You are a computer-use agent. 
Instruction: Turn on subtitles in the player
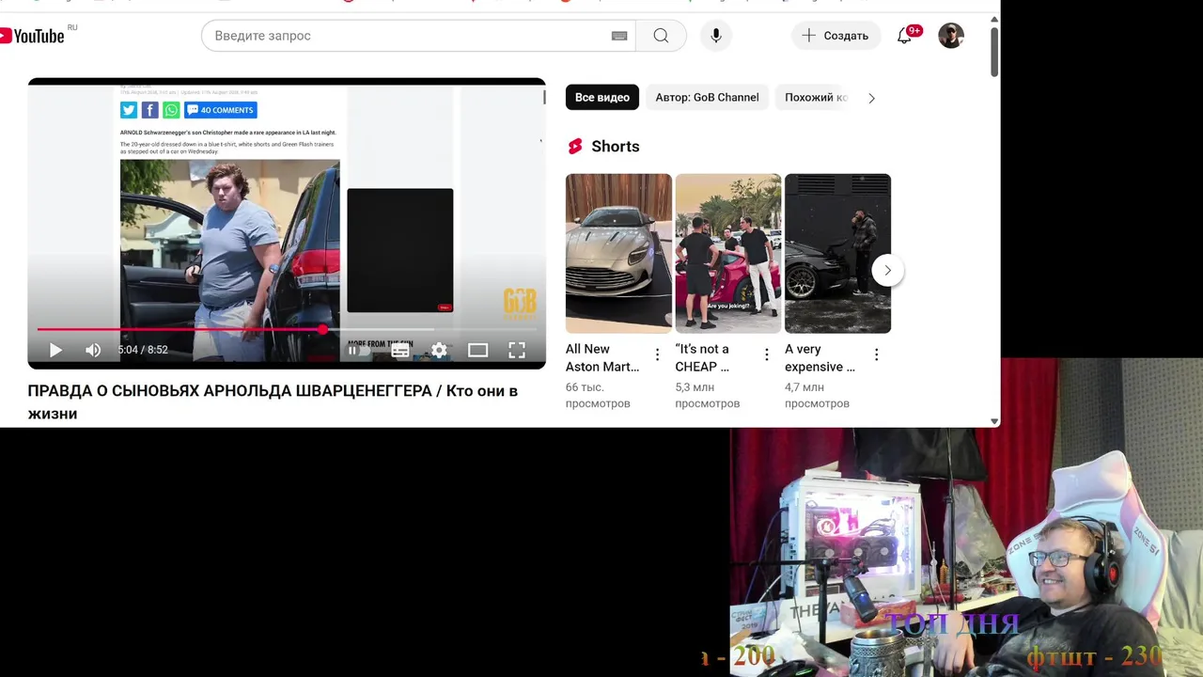coord(400,350)
